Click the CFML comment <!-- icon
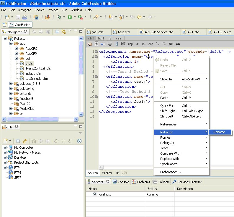 point(144,44)
